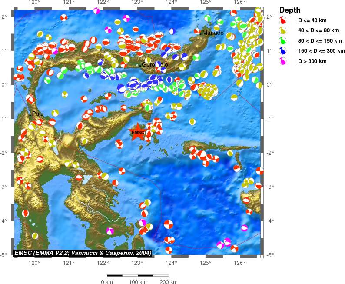The image size is (345, 284).
Task: Click the red EMSC epicenter star
Action: (x=138, y=132)
